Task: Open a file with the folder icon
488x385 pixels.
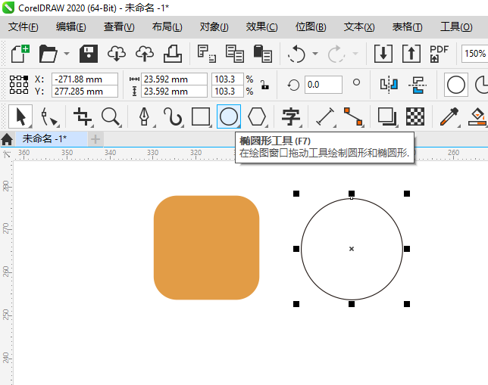Action: [x=48, y=54]
